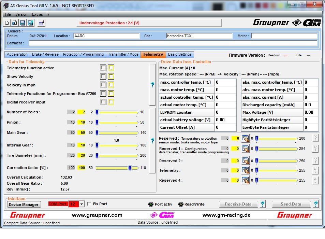Viewport: 325px width, 239px height.
Task: Open help next to Receive Data
Action: 263,204
